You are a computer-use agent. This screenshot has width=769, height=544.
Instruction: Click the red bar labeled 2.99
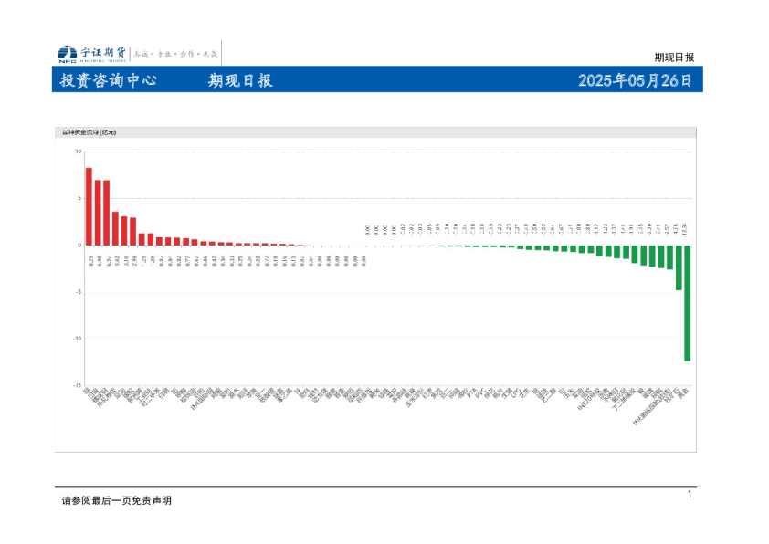point(133,231)
